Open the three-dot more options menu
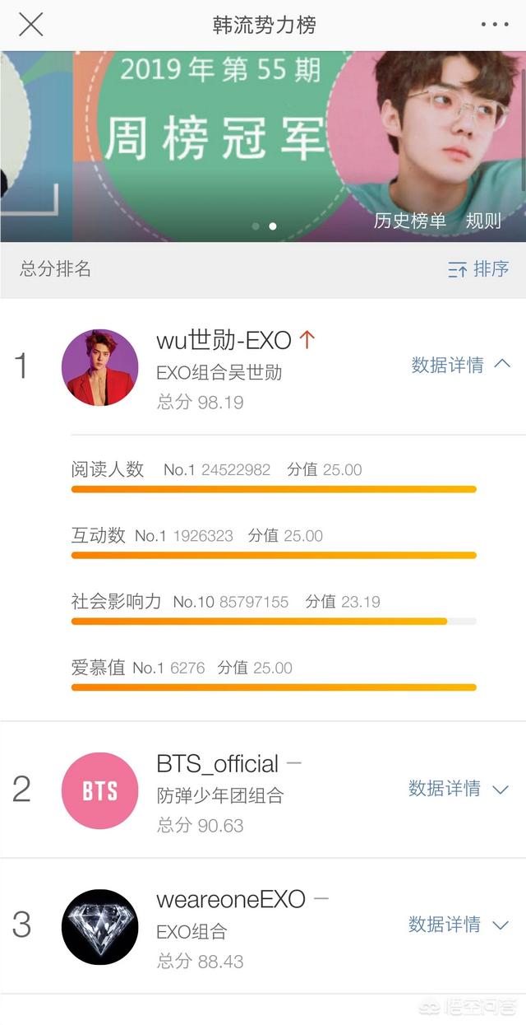Image resolution: width=526 pixels, height=1025 pixels. click(x=495, y=25)
